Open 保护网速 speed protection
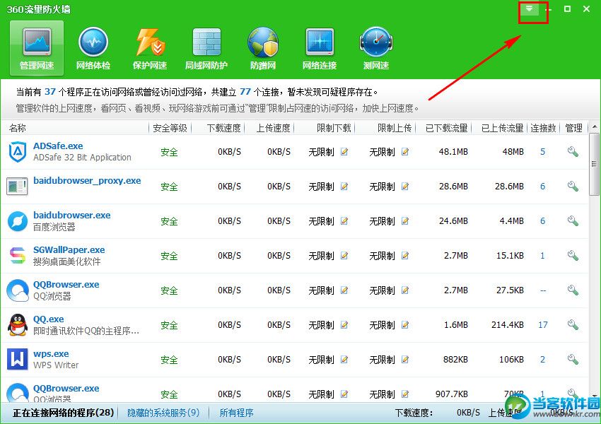Viewport: 601px width, 424px height. click(x=150, y=48)
